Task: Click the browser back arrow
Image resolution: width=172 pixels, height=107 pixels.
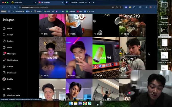Action: coord(2,7)
